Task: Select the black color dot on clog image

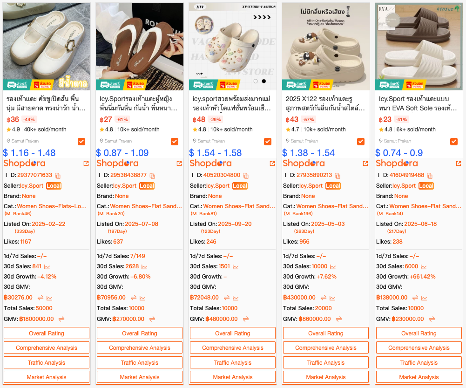Action: 263,81
